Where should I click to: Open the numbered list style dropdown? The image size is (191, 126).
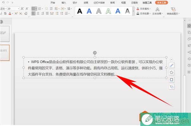tap(42, 9)
